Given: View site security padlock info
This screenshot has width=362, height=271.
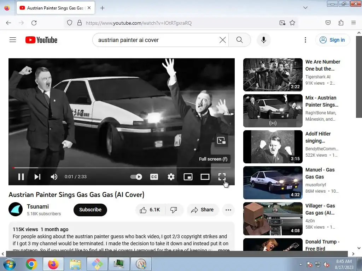Looking at the screenshot, I should coord(80,23).
